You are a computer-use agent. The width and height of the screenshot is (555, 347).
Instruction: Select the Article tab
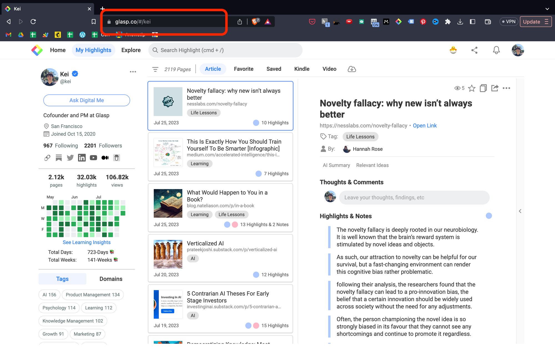click(x=213, y=69)
